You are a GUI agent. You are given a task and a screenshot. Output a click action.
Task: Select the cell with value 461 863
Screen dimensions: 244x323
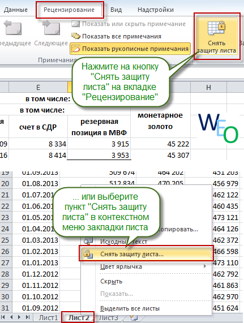[225, 285]
